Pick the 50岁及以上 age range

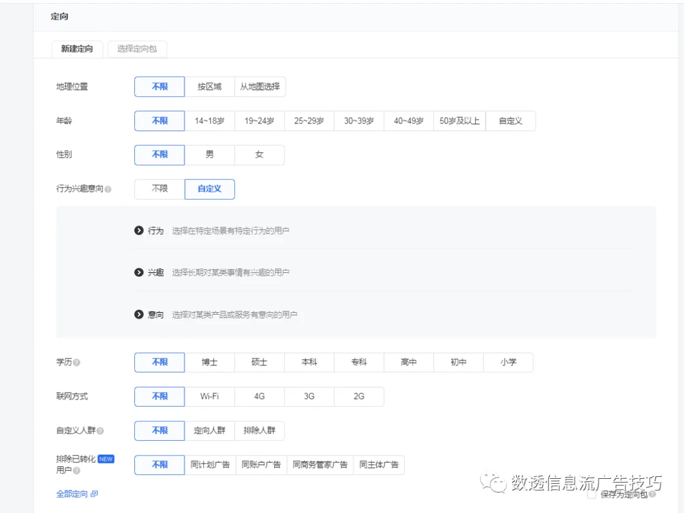(459, 121)
